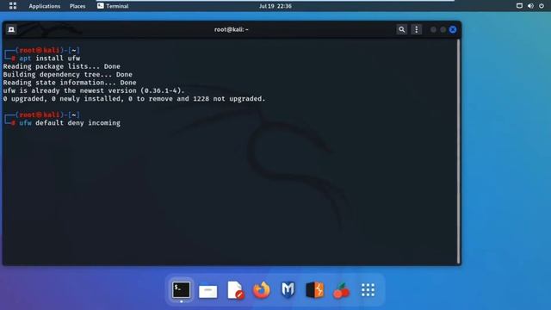Click '0 upgraded, 0 newly installed' line
Viewport: 551px width, 310px height.
coord(134,99)
